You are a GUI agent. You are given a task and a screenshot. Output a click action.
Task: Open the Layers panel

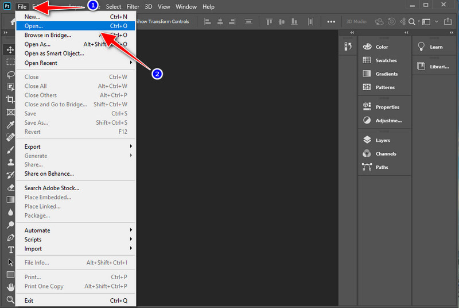382,140
